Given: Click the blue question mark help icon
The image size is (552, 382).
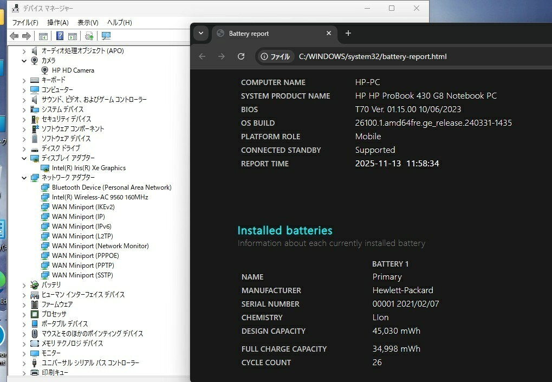Looking at the screenshot, I should (60, 36).
